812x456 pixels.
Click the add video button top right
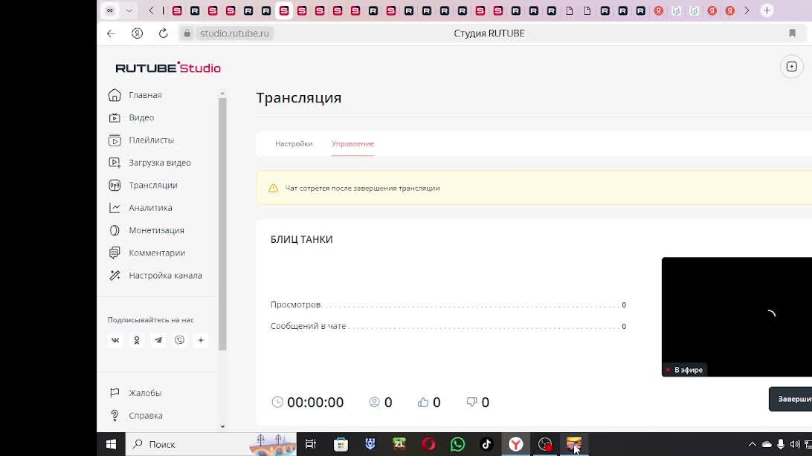pos(791,67)
